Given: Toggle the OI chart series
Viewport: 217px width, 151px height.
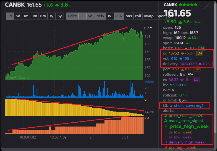Looking at the screenshot, I should point(83,16).
